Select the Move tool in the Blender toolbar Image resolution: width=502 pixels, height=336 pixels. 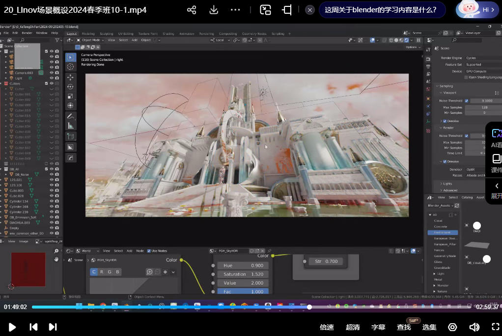coord(70,77)
